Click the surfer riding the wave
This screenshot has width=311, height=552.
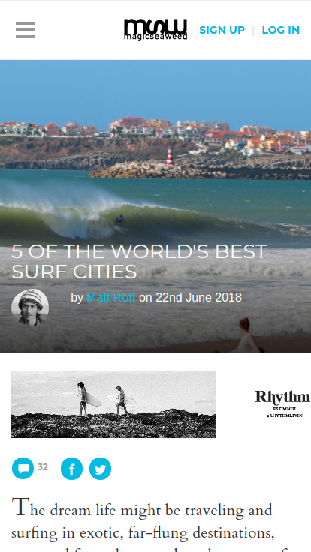(x=120, y=222)
